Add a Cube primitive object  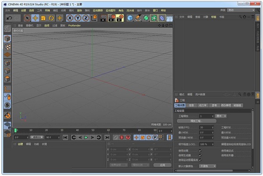tap(130, 18)
